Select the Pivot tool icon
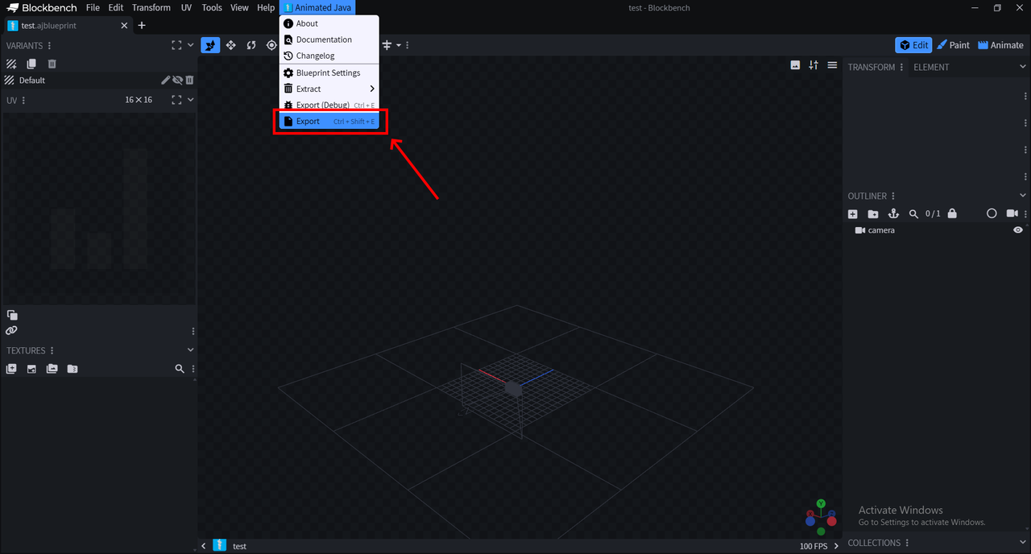The height and width of the screenshot is (554, 1031). [x=271, y=45]
